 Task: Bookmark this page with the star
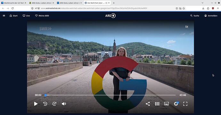184,8
